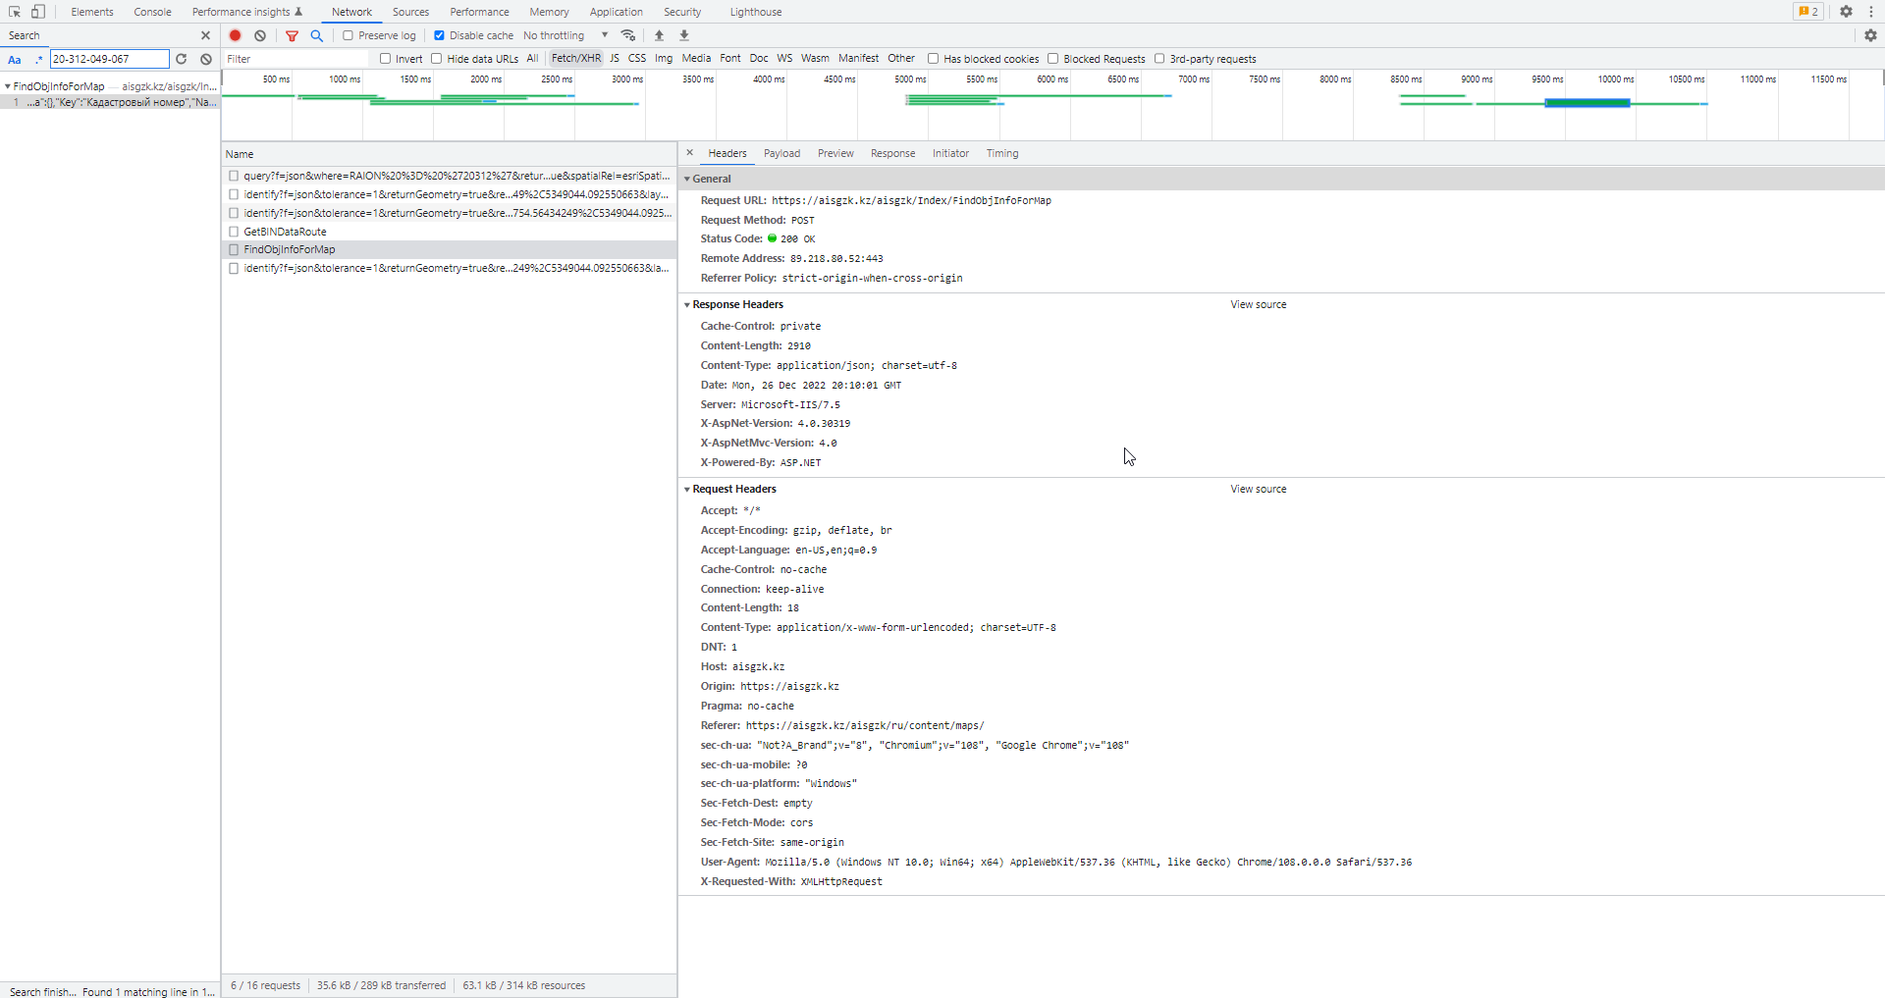Viewport: 1885px width, 998px height.
Task: Click View source for Request Headers
Action: (1258, 489)
